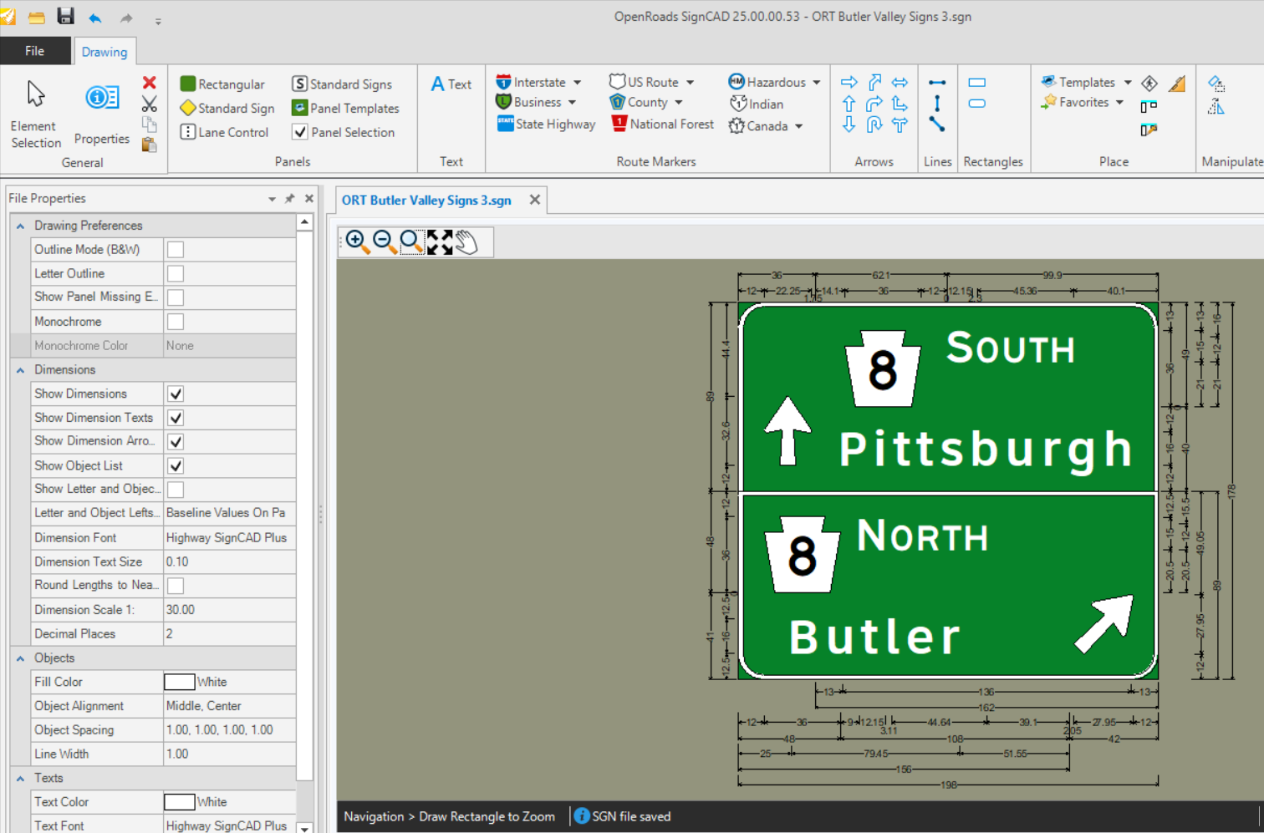
Task: Open the Canada marker dropdown
Action: (x=799, y=127)
